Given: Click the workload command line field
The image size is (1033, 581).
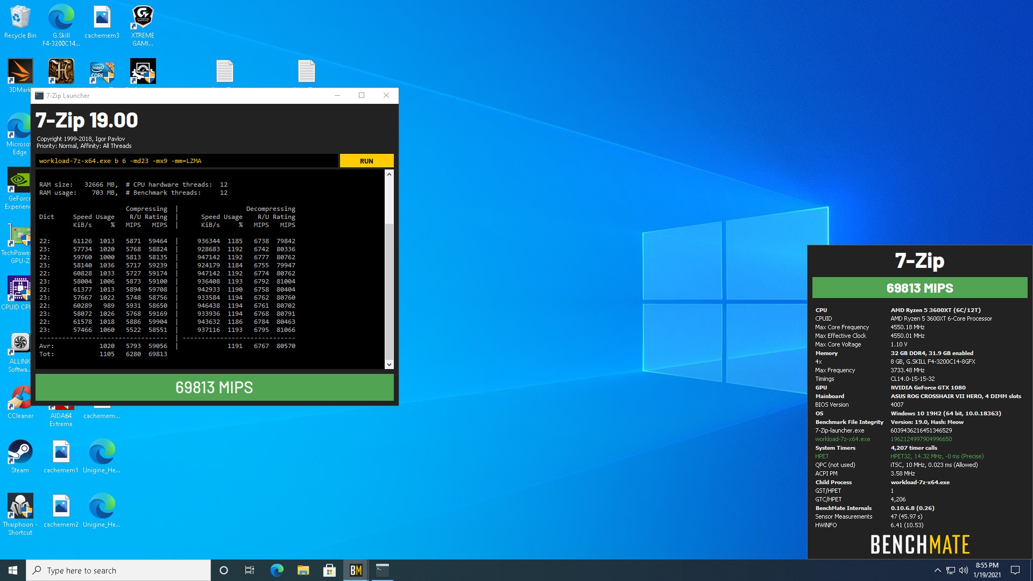Looking at the screenshot, I should point(187,161).
